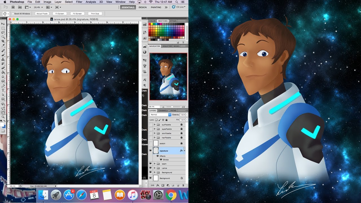Select the Quick Selection tool
361x203 pixels.
(x=3, y=37)
